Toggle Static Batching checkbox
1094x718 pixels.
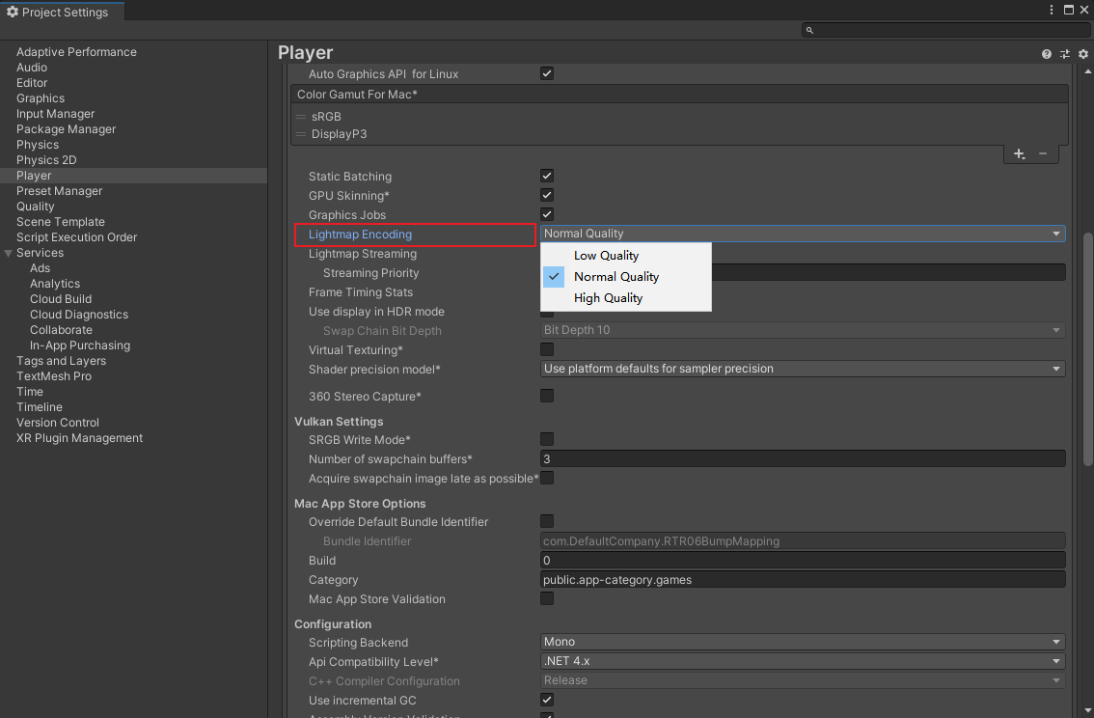coord(547,176)
